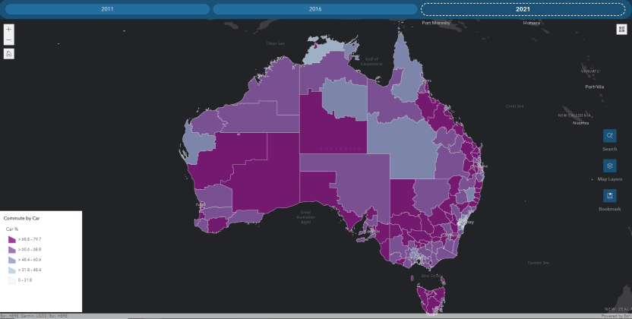Click the Bookmark text label
The image size is (632, 319).
click(609, 209)
